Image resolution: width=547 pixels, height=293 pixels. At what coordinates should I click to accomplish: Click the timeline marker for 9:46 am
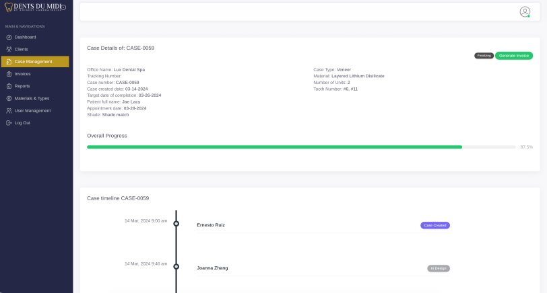(x=176, y=267)
